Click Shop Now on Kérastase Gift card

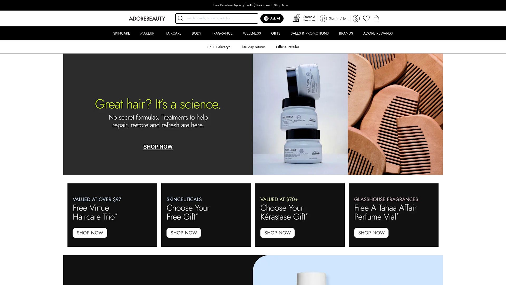click(x=278, y=233)
